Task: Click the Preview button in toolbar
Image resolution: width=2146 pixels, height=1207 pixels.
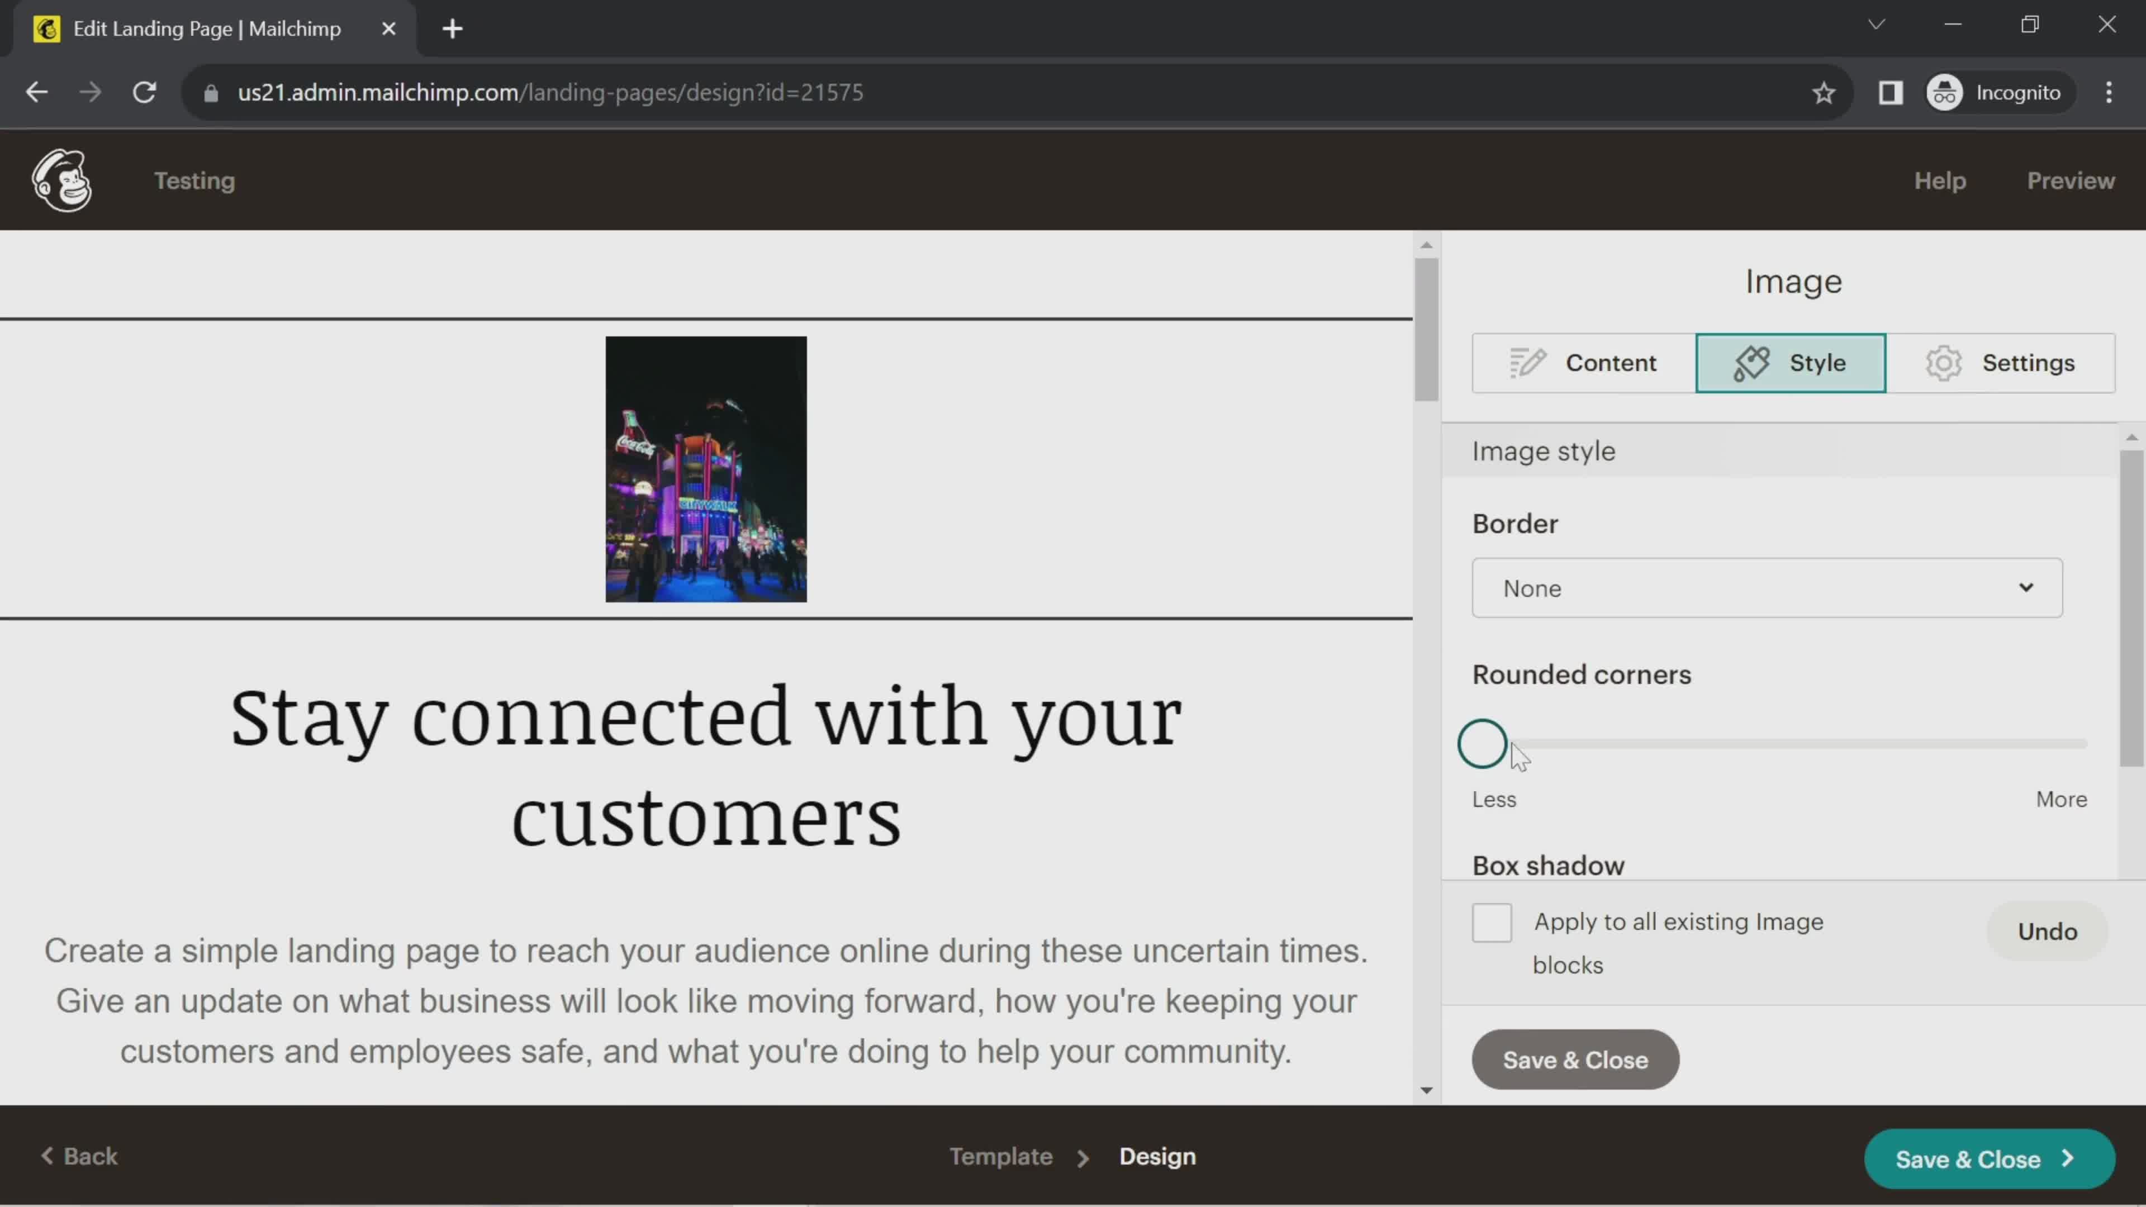Action: [2072, 180]
